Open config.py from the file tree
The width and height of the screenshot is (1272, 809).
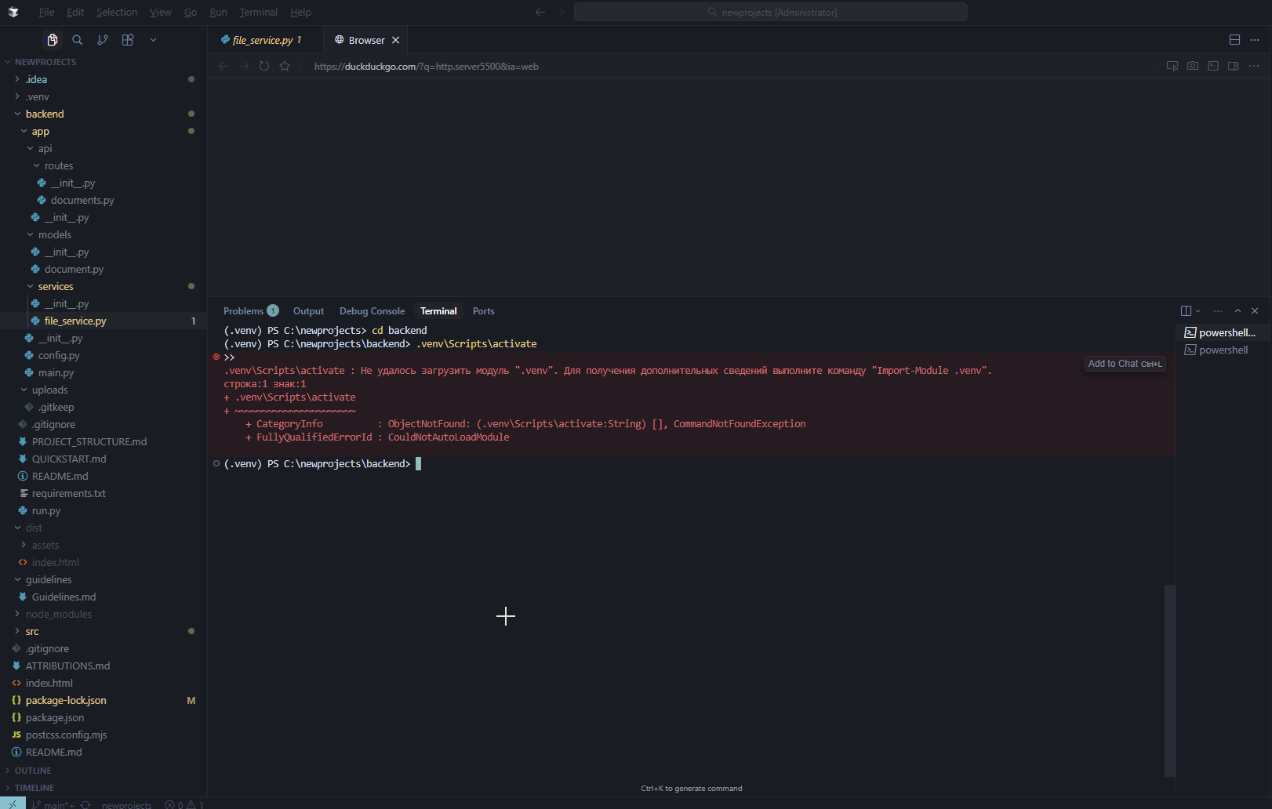[104, 355]
